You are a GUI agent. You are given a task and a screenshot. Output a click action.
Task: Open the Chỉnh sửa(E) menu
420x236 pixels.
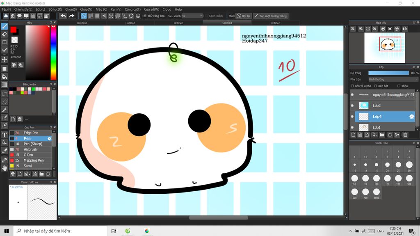pos(23,9)
